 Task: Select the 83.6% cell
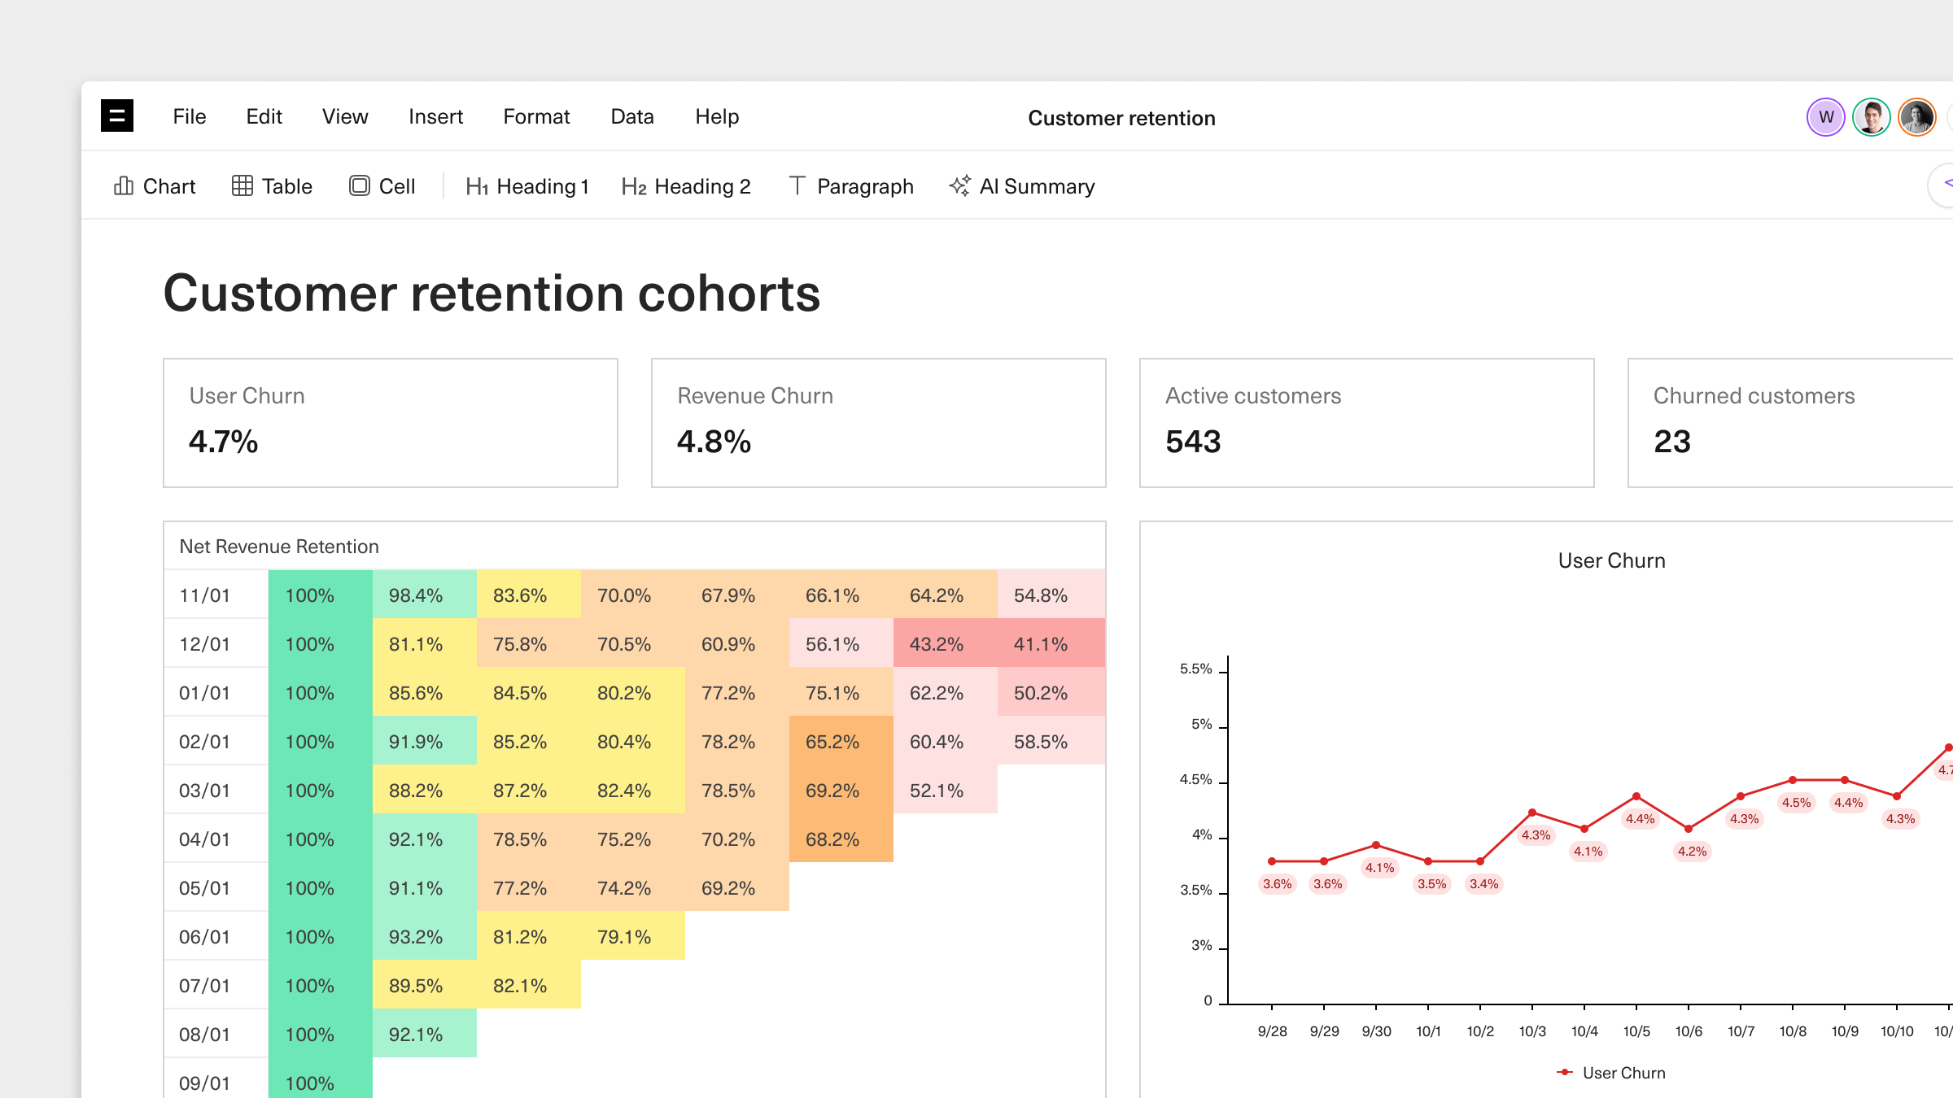click(x=529, y=595)
